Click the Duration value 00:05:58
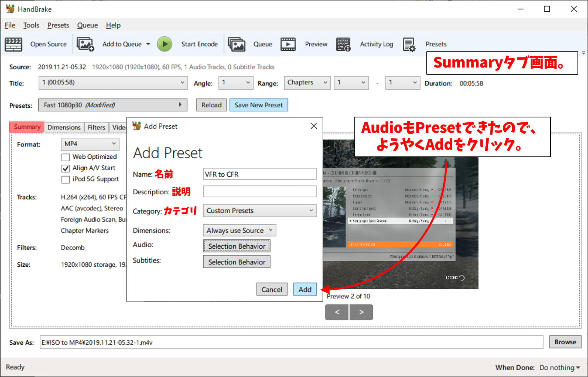588x377 pixels. point(471,83)
